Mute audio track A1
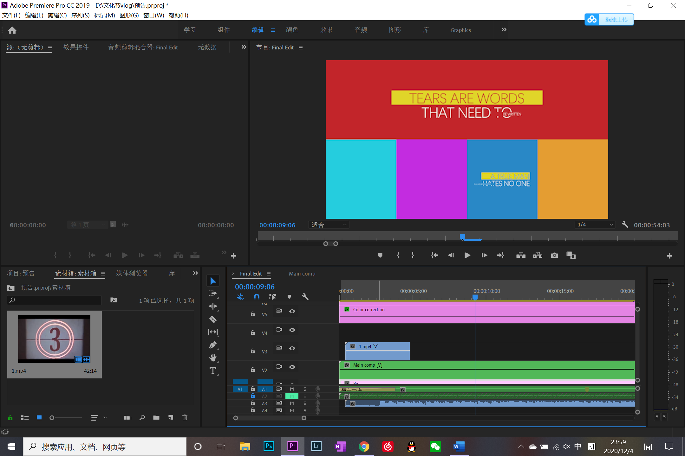 pyautogui.click(x=292, y=389)
